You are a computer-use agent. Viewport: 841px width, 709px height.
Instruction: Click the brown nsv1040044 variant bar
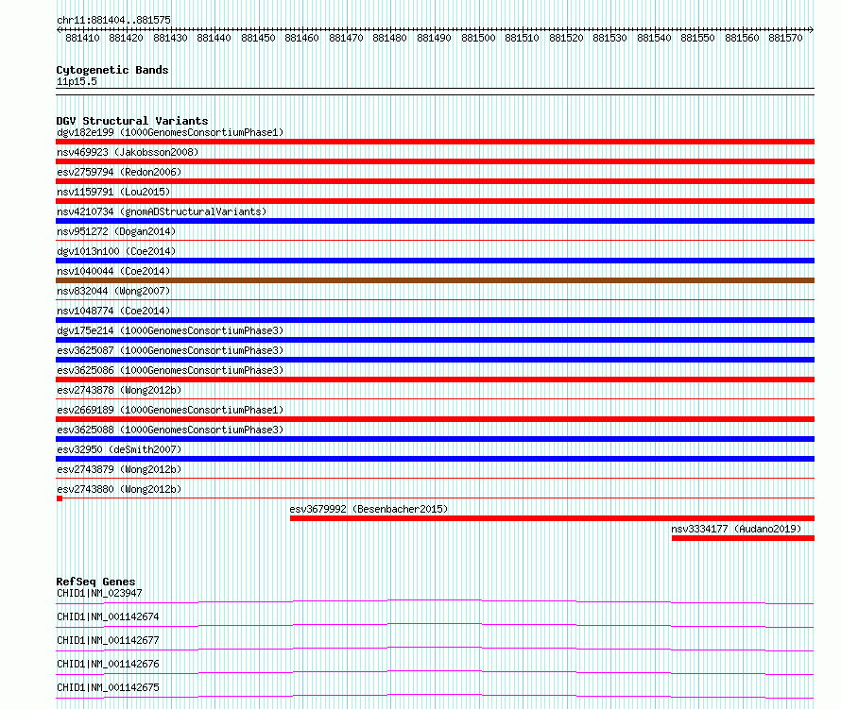coord(435,280)
